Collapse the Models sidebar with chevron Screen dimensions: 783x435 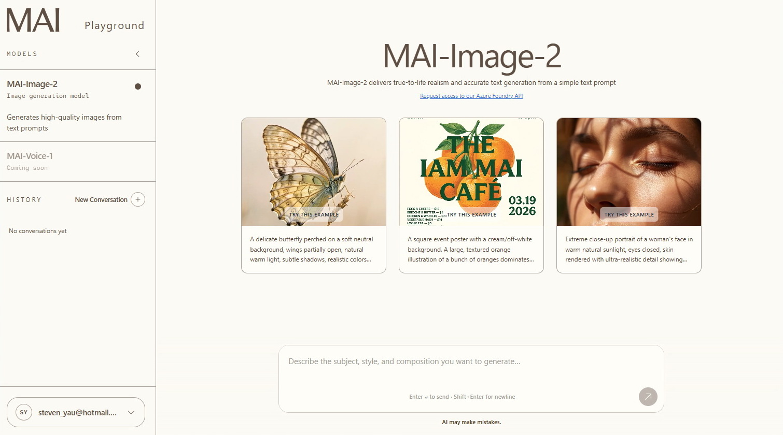[x=137, y=54]
